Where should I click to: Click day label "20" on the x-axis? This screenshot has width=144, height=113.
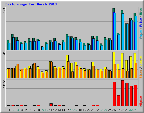point(89,110)
